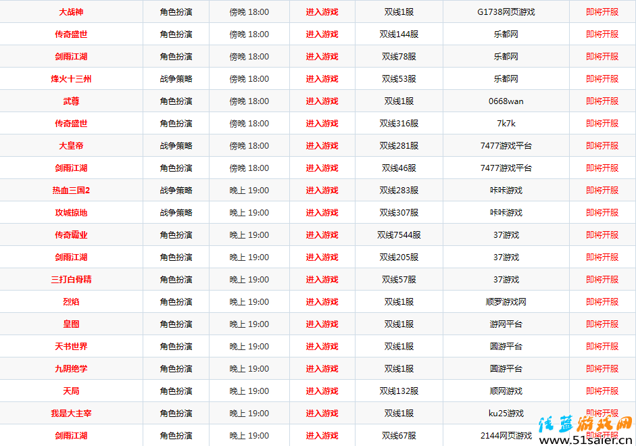Open the 天局 game link
Image resolution: width=636 pixels, height=446 pixels.
pos(71,391)
